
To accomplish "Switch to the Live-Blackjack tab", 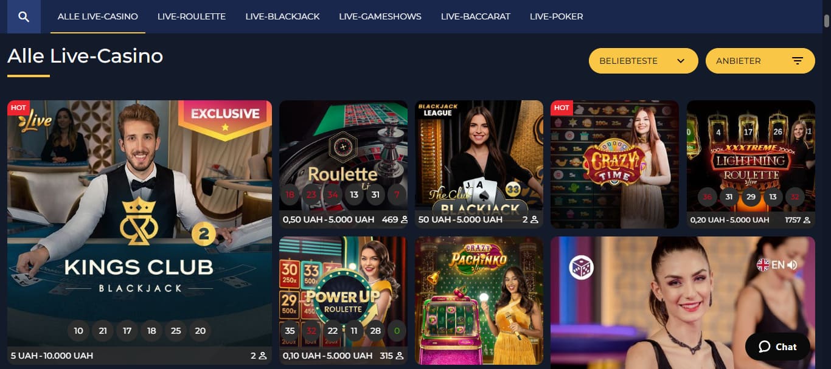I will [282, 16].
